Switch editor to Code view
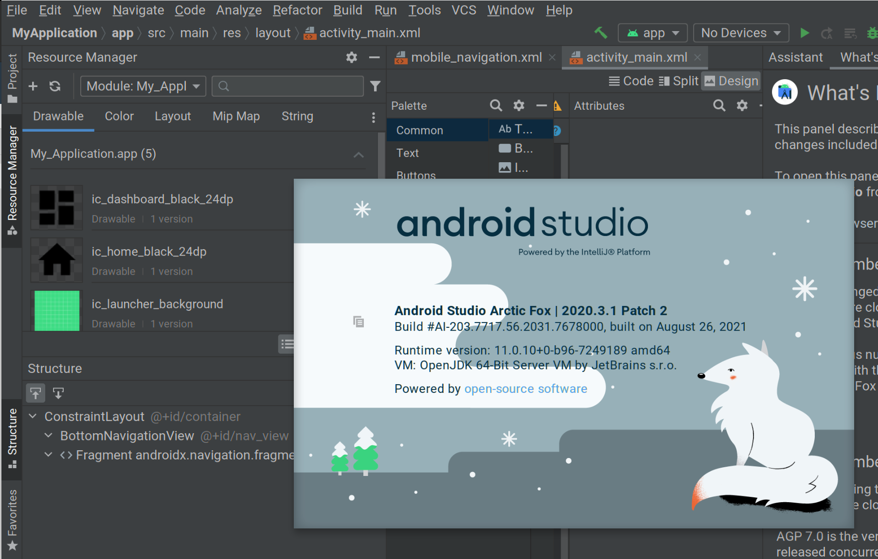The image size is (878, 559). 631,81
